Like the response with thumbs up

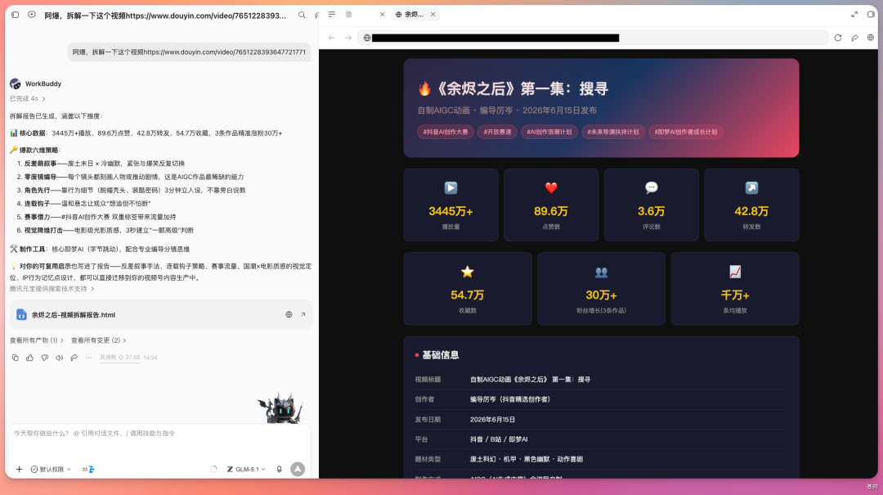pyautogui.click(x=30, y=358)
